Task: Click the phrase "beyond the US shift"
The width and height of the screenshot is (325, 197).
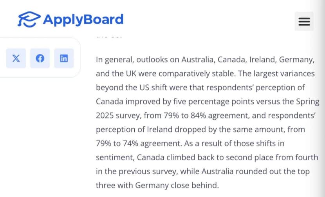Action: point(129,87)
